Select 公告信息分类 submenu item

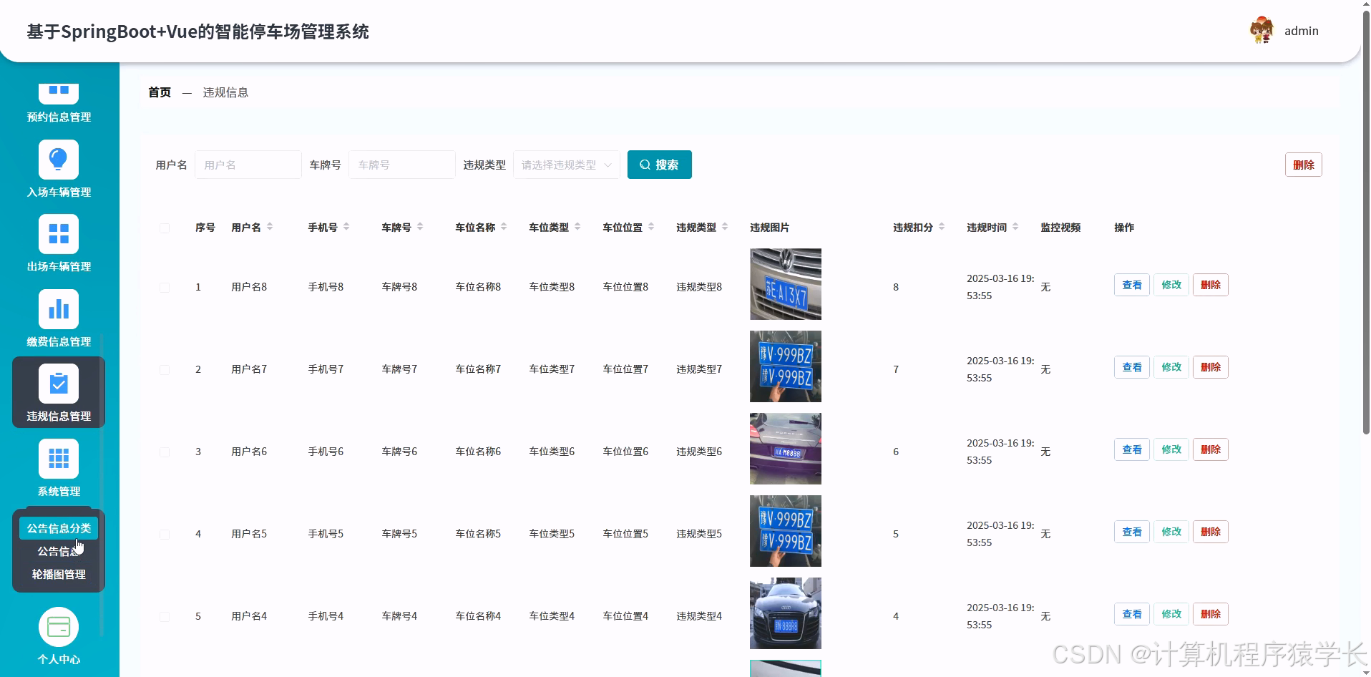coord(59,528)
